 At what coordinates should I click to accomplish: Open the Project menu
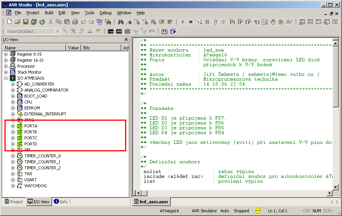click(x=33, y=13)
